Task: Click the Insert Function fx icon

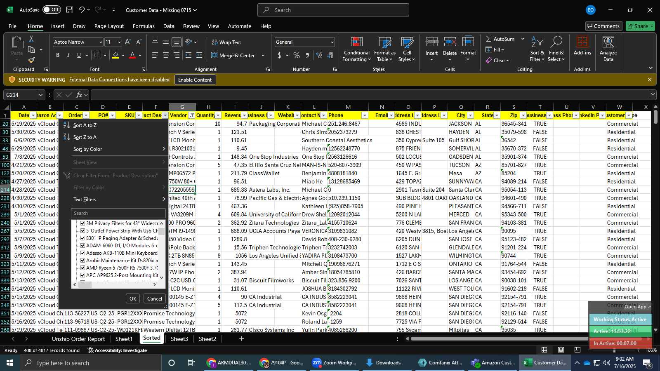Action: pos(79,95)
